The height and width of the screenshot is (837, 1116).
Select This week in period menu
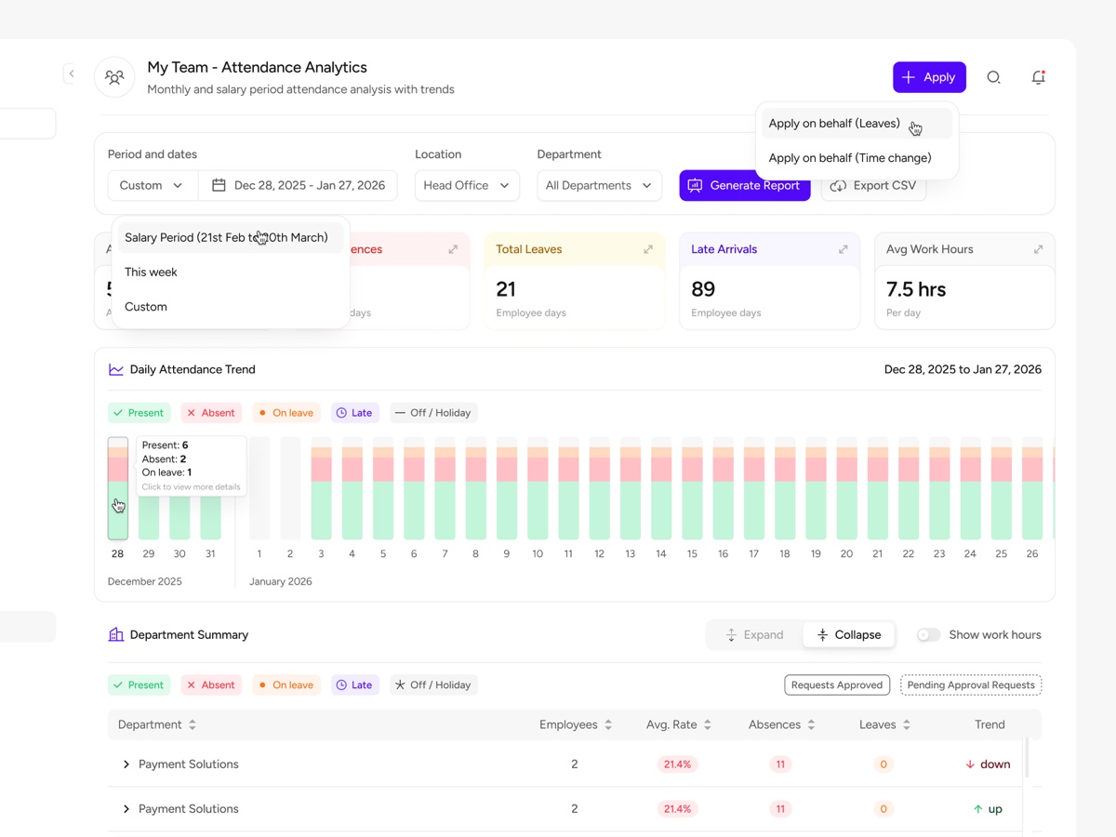[230, 272]
